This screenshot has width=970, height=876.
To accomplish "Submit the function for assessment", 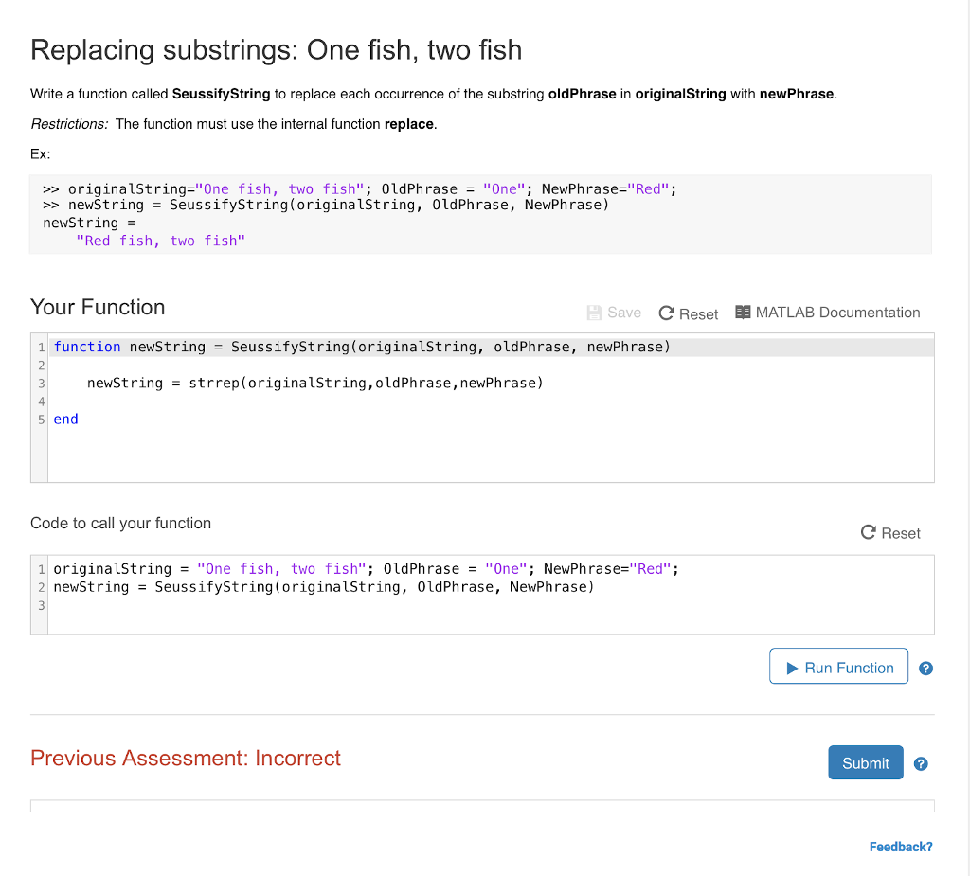I will [x=865, y=763].
